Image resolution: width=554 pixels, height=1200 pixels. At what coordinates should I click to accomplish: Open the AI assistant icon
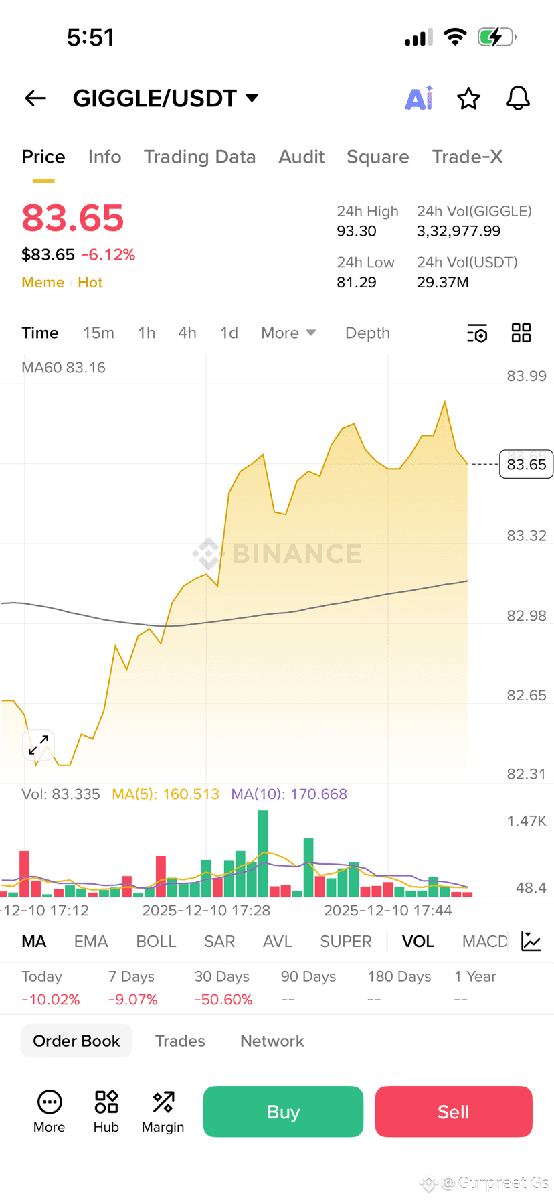click(420, 98)
